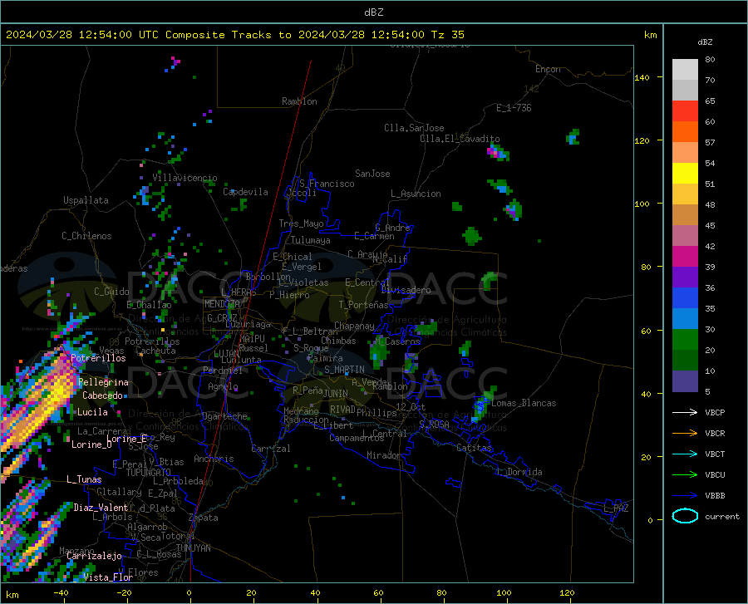748x604 pixels.
Task: Click the RIVAD label
Action: point(342,410)
